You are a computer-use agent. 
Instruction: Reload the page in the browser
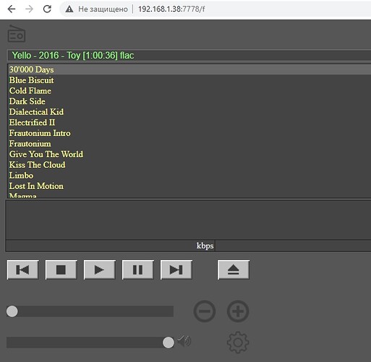47,9
